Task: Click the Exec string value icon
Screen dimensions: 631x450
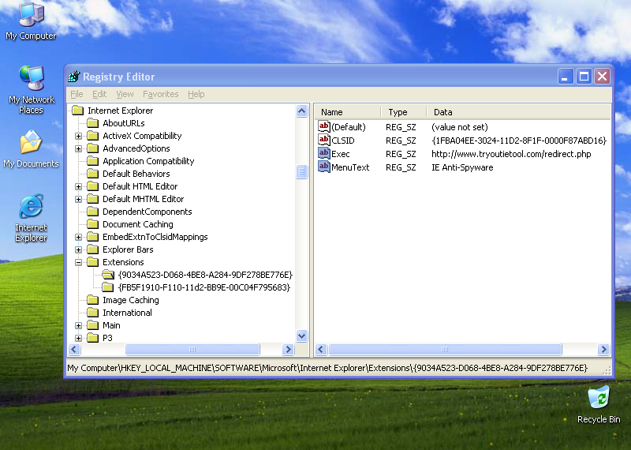Action: (324, 154)
